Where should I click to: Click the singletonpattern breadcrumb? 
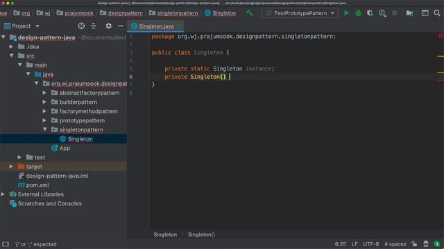(x=173, y=13)
